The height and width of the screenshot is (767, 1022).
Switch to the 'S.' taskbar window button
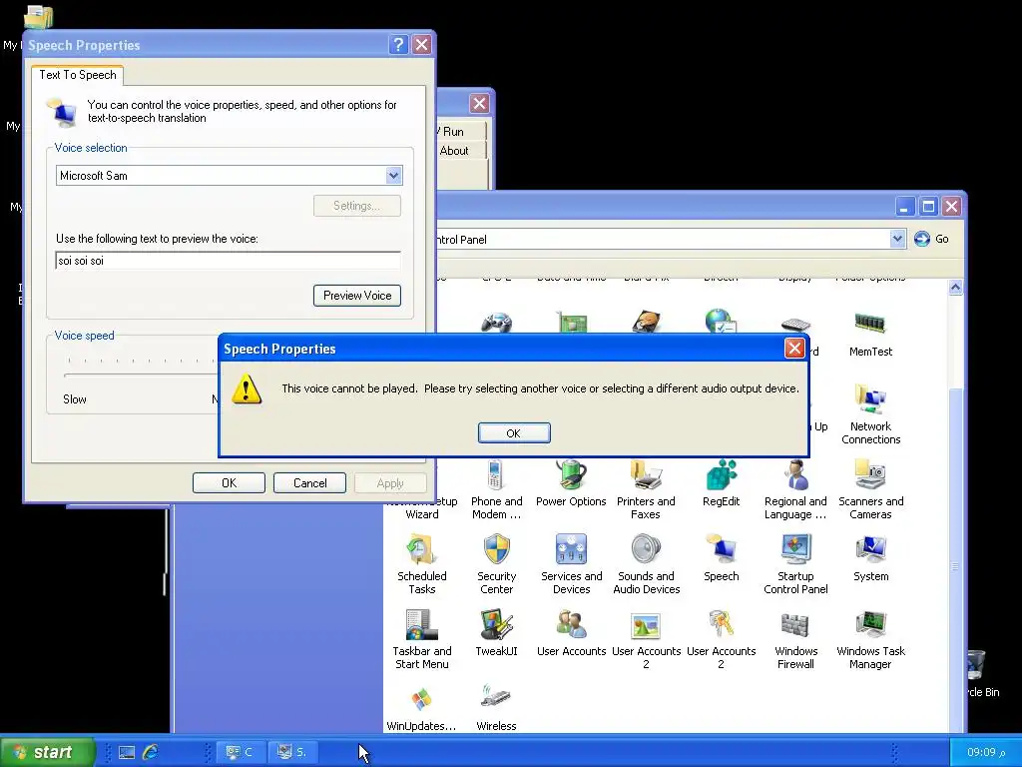(x=291, y=752)
